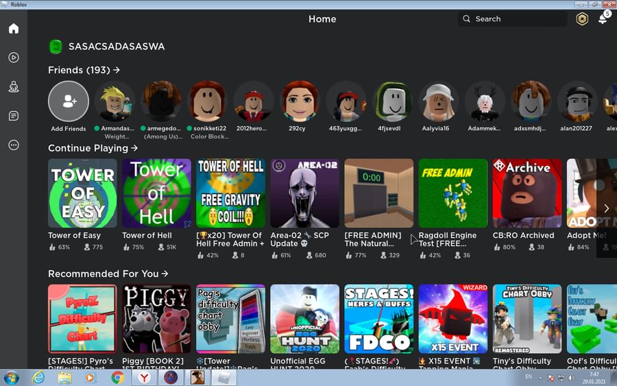Image resolution: width=617 pixels, height=386 pixels.
Task: Open the Piggy [BOOK 2] game thumbnail
Action: coord(156,319)
